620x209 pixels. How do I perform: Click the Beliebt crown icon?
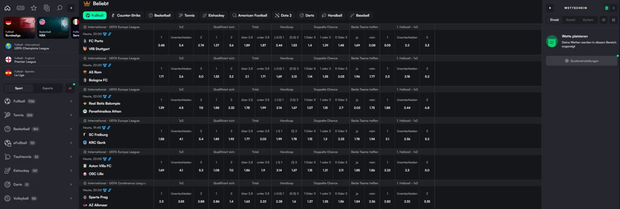pyautogui.click(x=87, y=3)
